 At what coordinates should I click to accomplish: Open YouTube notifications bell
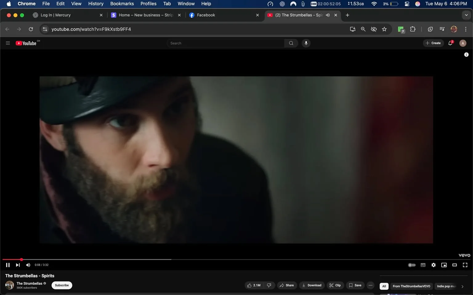(450, 43)
